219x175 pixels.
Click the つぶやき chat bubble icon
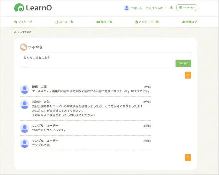tap(24, 47)
